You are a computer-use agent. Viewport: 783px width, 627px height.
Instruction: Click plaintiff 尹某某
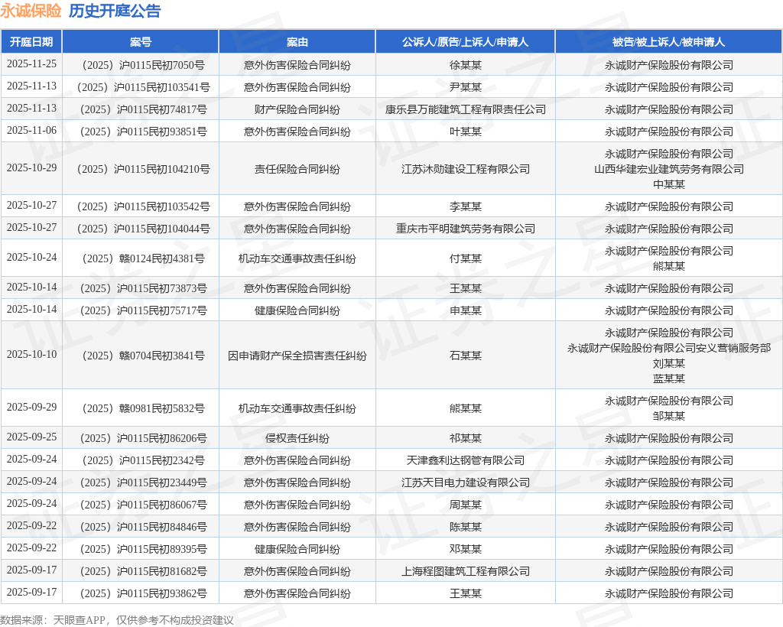point(466,87)
